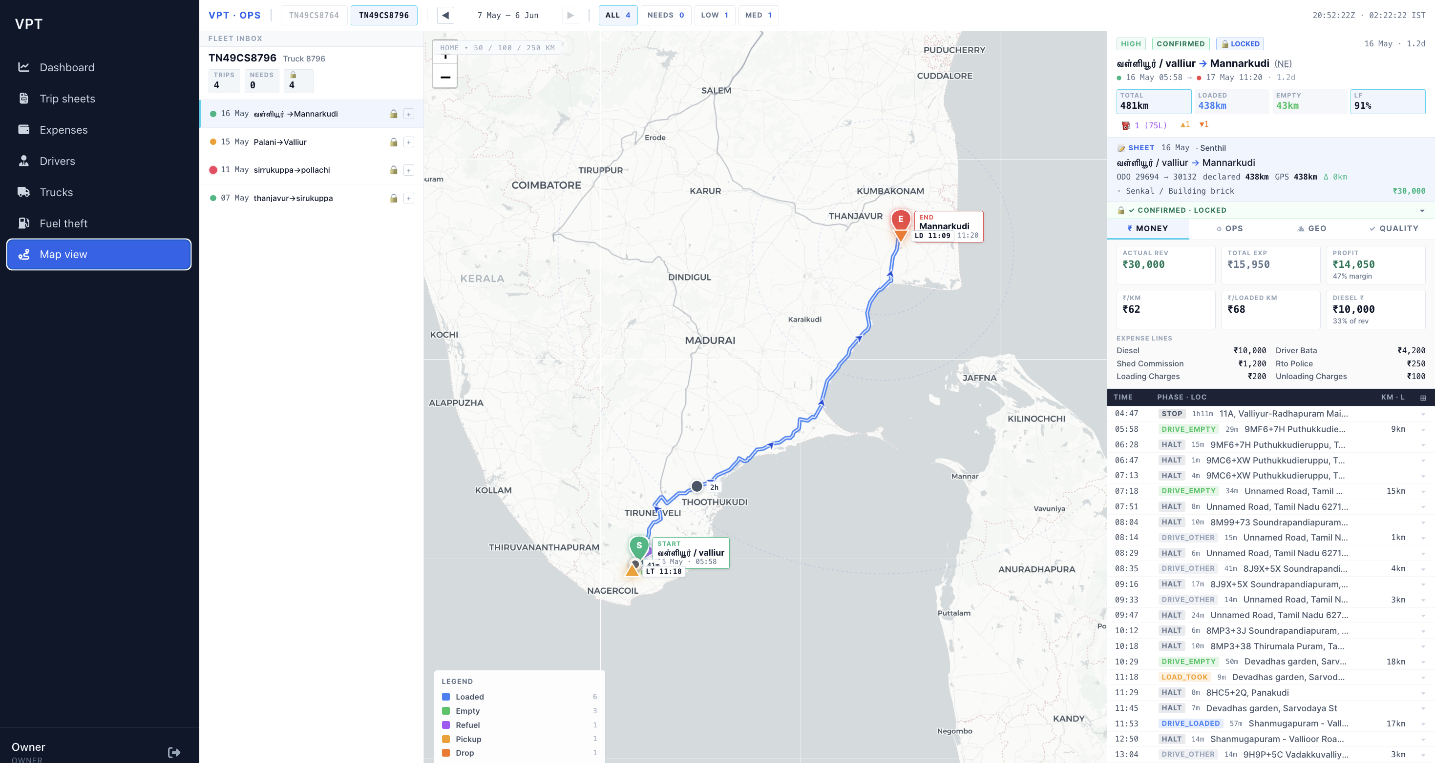Select the Map view route icon

pyautogui.click(x=23, y=254)
